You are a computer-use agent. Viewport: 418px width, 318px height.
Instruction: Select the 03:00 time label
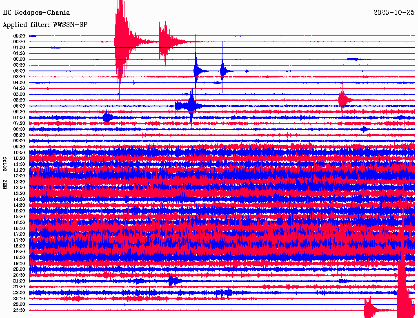[19, 71]
